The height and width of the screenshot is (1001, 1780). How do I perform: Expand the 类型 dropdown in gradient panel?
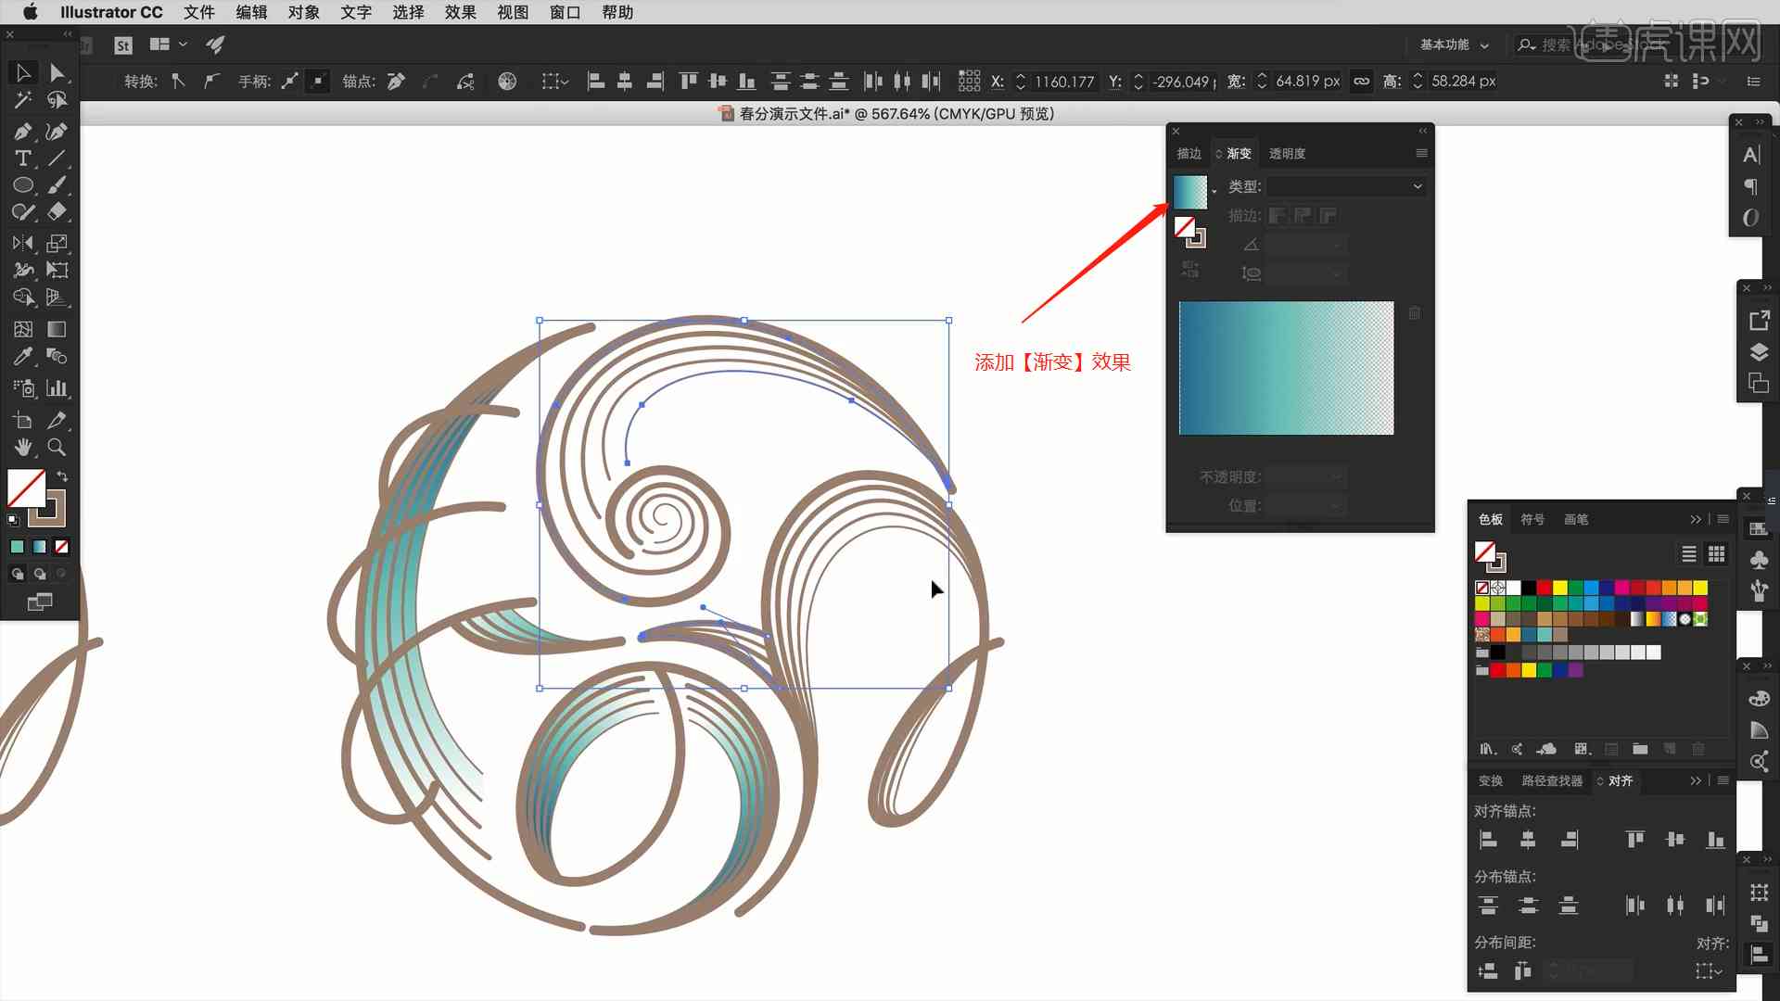1415,185
